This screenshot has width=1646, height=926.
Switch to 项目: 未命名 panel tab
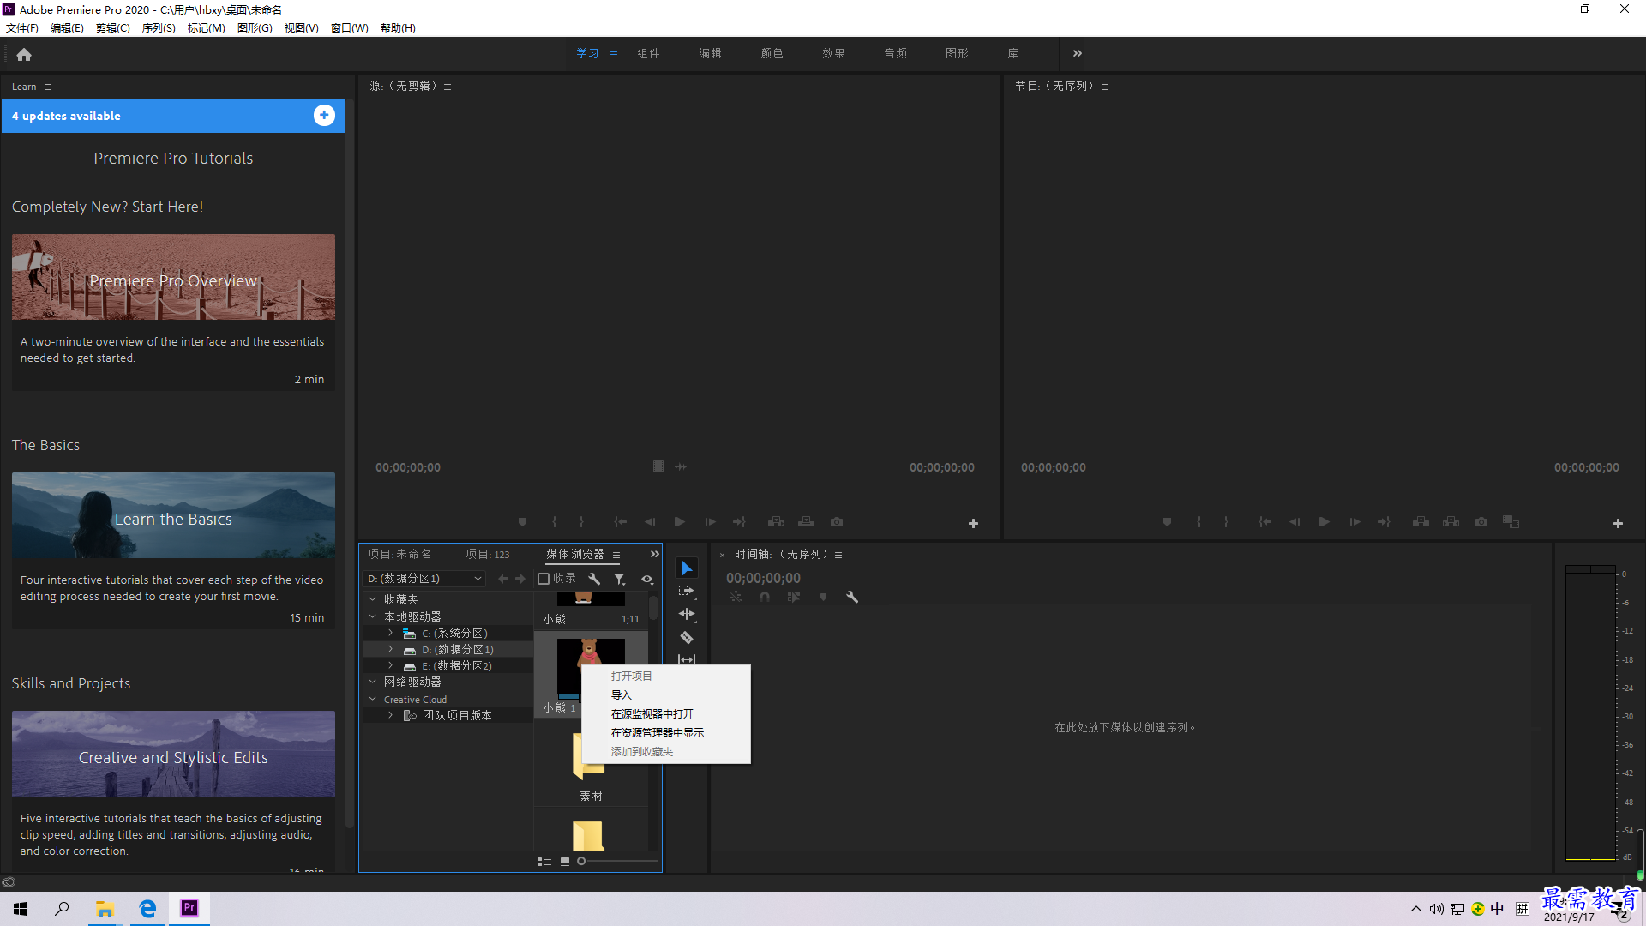pyautogui.click(x=400, y=554)
